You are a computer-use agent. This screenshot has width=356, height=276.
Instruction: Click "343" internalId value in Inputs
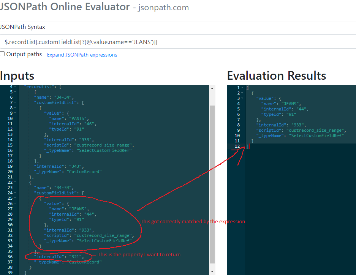(x=75, y=166)
